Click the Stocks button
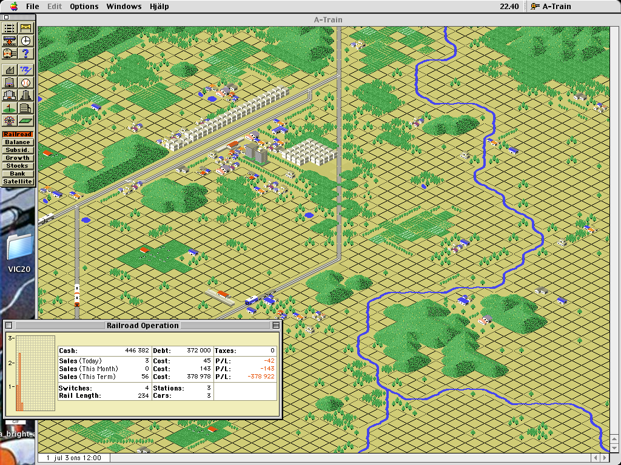 coord(18,166)
